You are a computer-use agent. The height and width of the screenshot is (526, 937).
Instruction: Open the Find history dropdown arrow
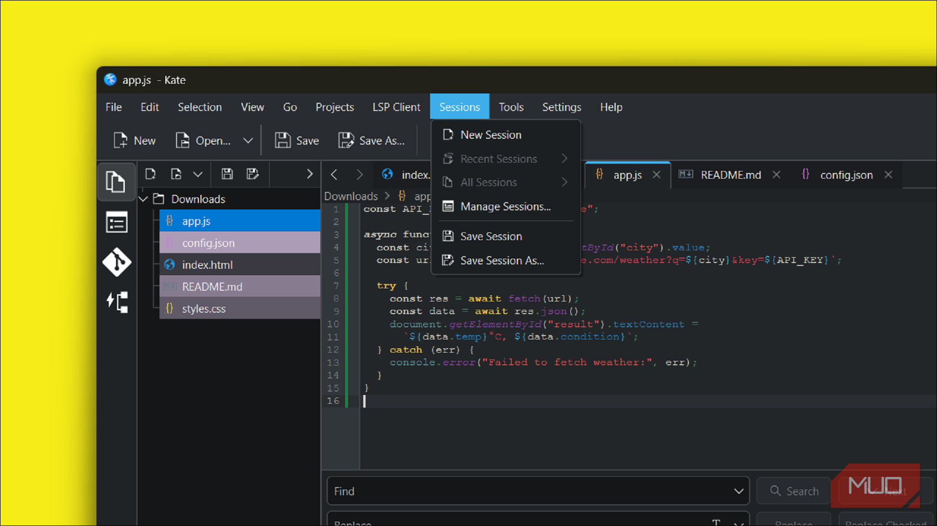point(739,491)
